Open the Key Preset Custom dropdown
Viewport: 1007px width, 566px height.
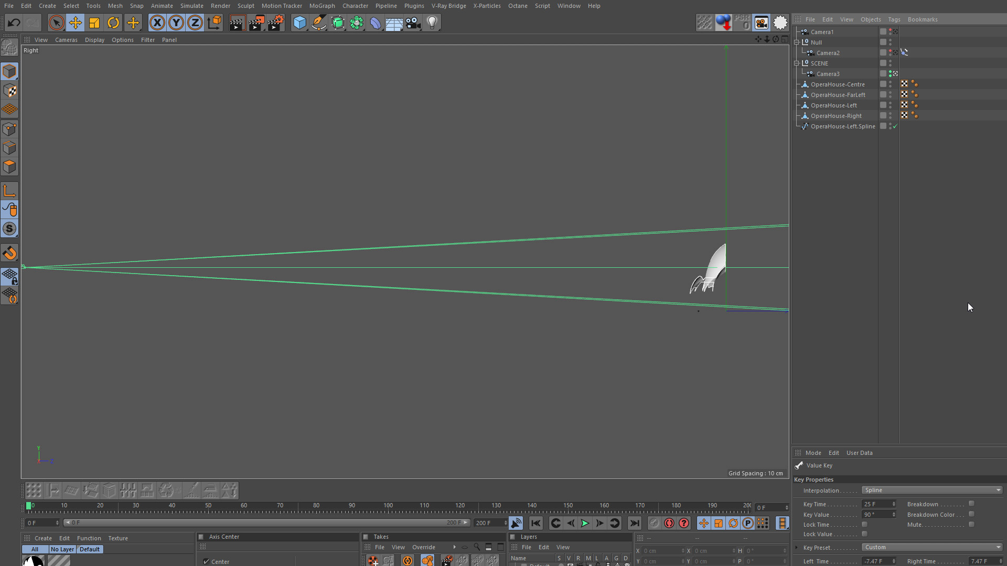pyautogui.click(x=932, y=547)
